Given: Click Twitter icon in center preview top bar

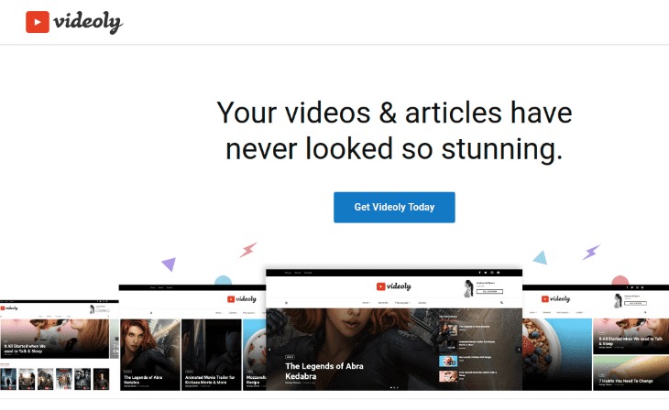Looking at the screenshot, I should [x=486, y=273].
